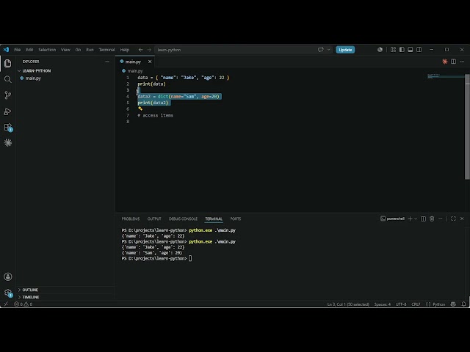Open the Accounts menu icon

coord(8,276)
